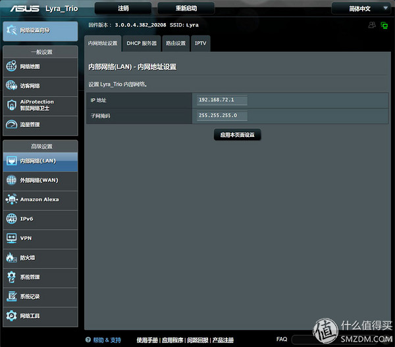Open the VPN menu item
Image resolution: width=395 pixels, height=347 pixels.
40,238
